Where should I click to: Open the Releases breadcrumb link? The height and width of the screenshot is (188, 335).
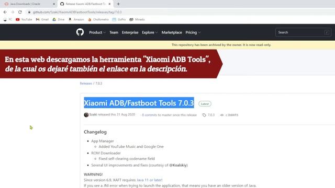click(86, 84)
